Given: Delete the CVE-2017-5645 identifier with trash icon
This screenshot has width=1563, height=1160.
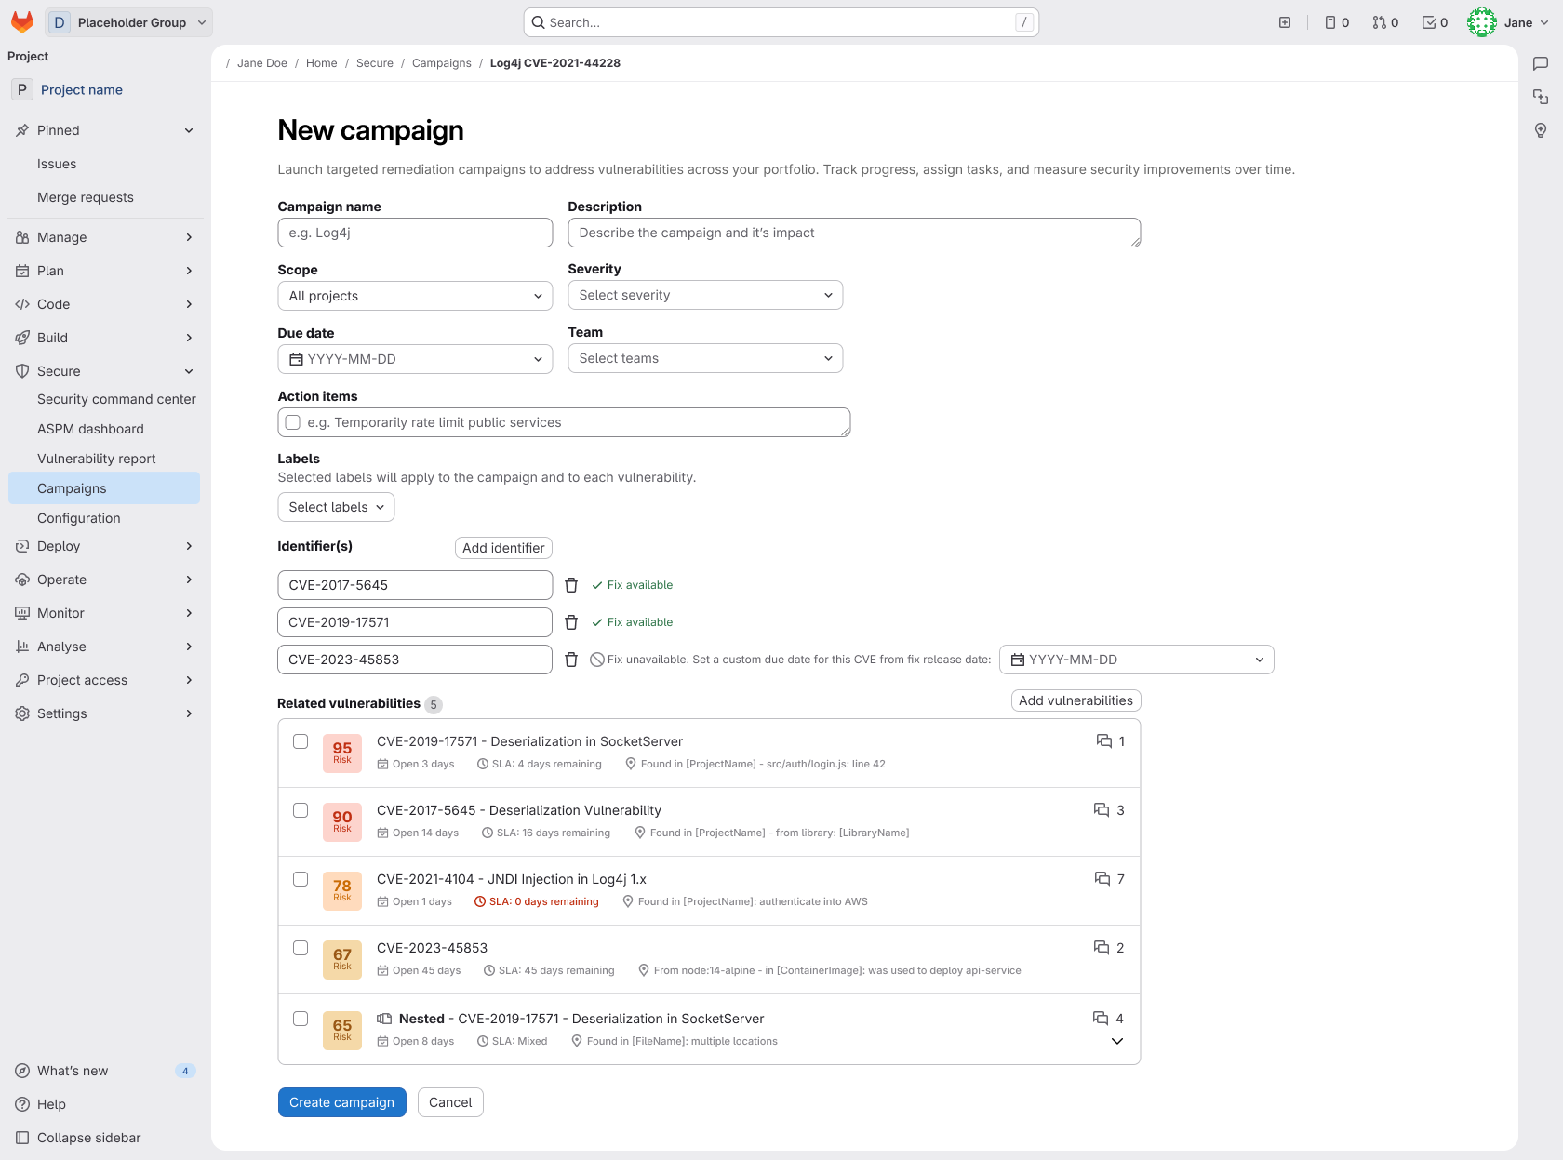Looking at the screenshot, I should click(571, 585).
